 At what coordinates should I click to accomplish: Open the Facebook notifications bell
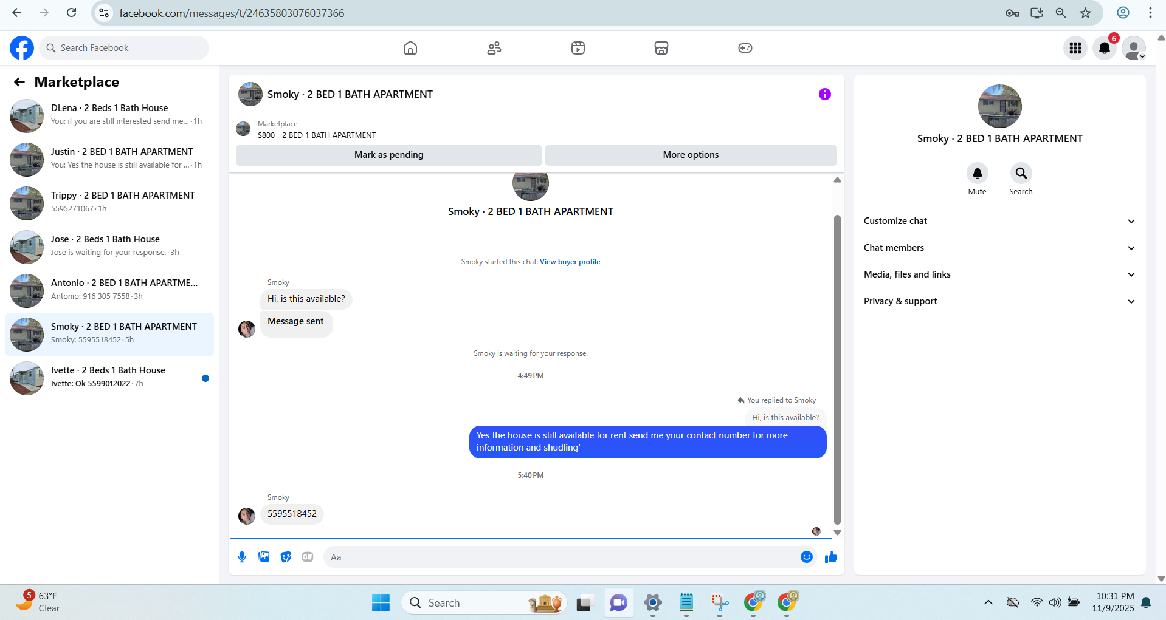tap(1105, 48)
